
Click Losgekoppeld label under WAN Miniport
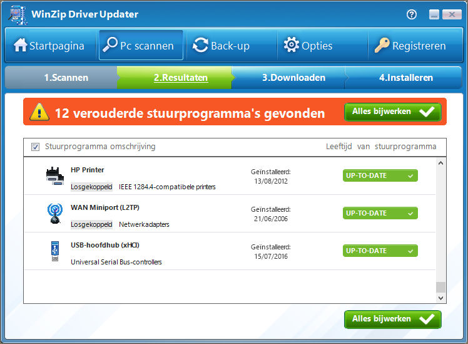(x=91, y=225)
